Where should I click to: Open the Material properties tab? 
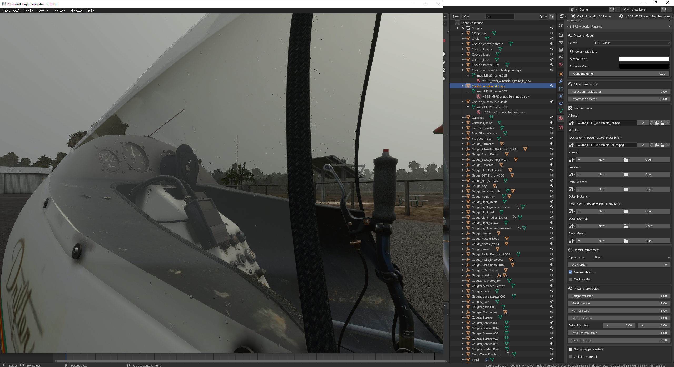[x=561, y=118]
